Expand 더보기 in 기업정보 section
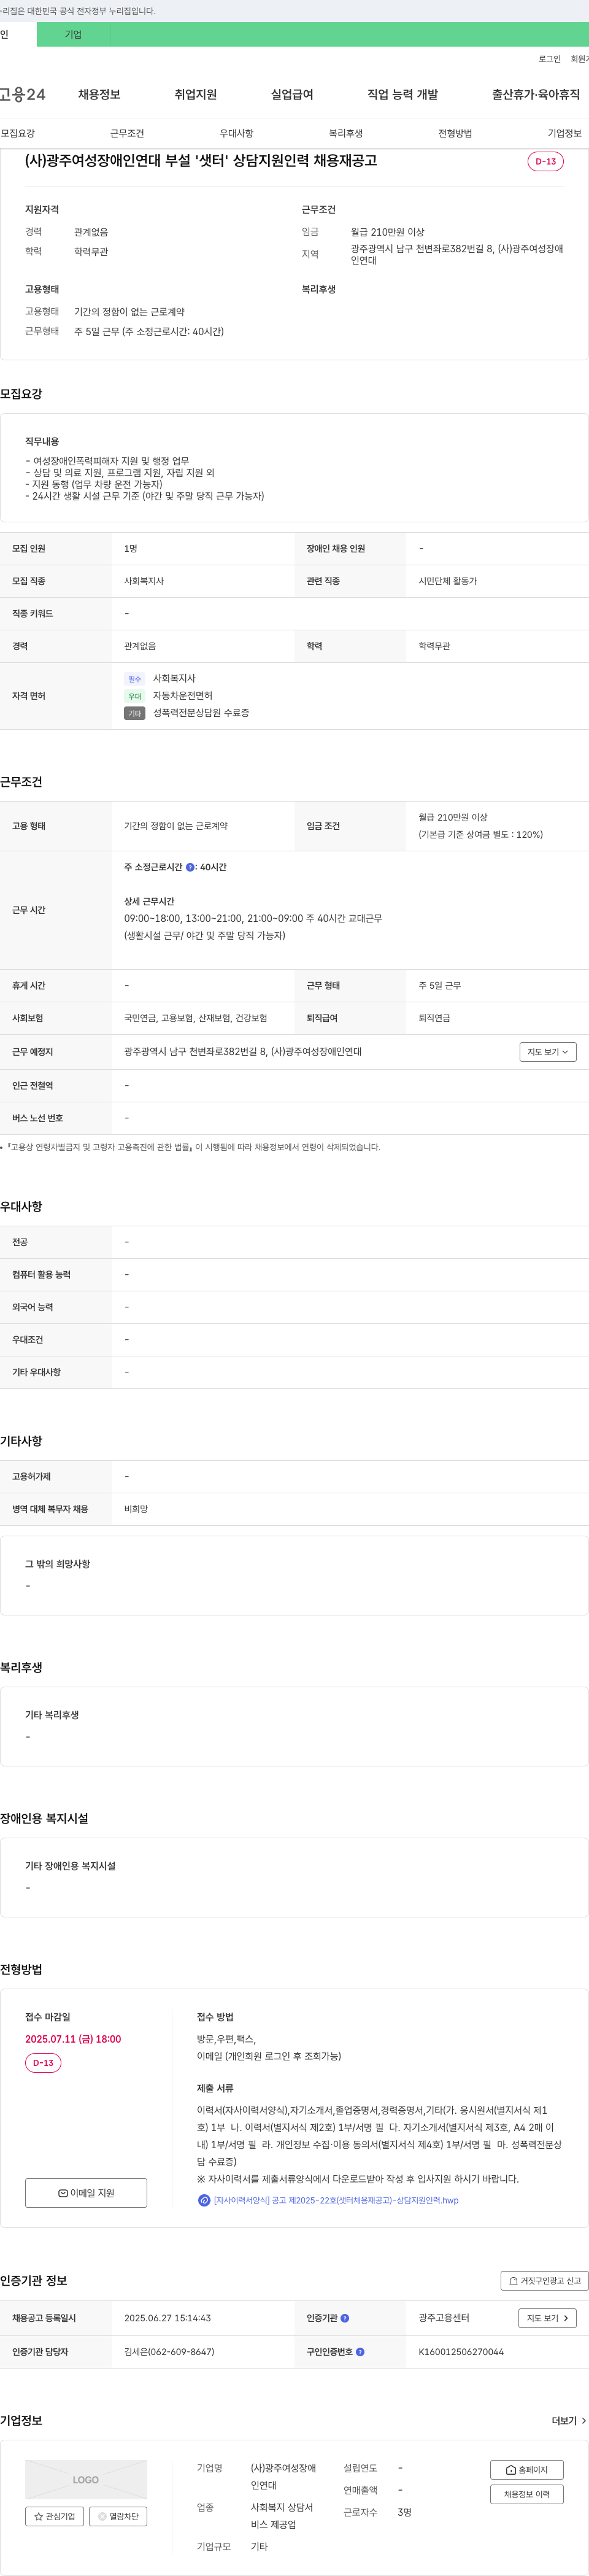589x2576 pixels. [x=569, y=2421]
